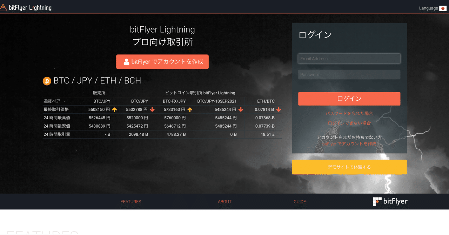Open the パスワードを忘れた場合 password reset link

coord(349,113)
